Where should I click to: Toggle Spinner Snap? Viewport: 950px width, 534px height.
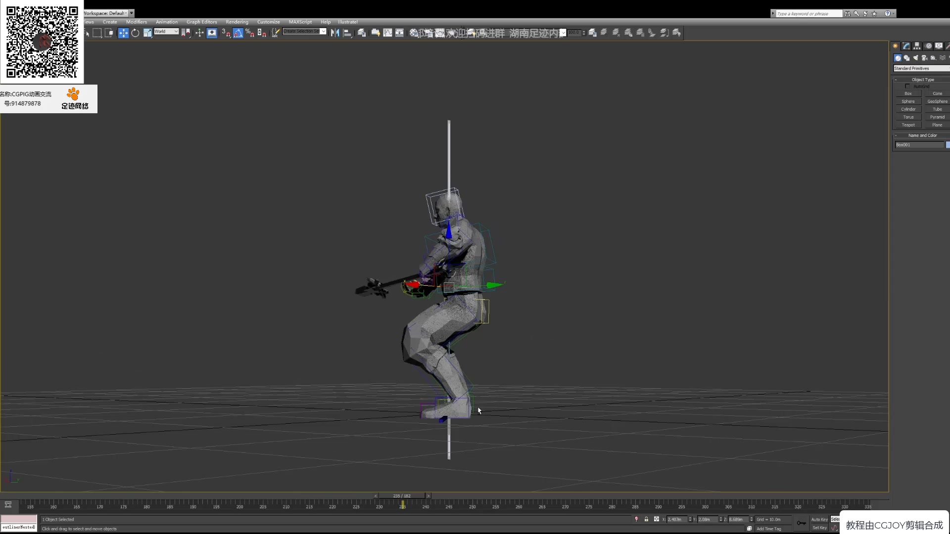(x=262, y=33)
